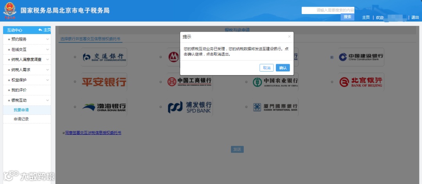Viewport: 422px width, 184px height.
Task: Select the 我要申请 submenu item
Action: 27,110
